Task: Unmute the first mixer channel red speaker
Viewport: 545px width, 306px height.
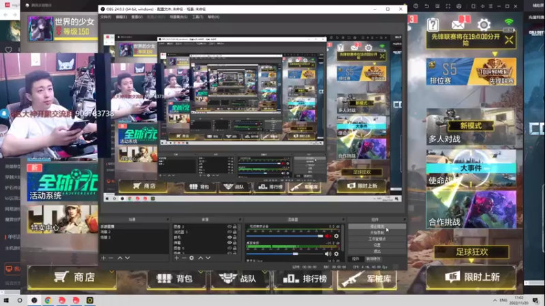Action: pos(328,236)
